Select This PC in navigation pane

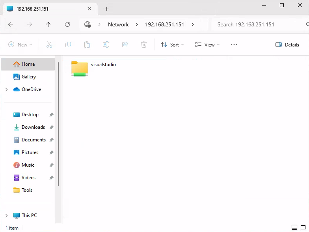[x=28, y=215]
